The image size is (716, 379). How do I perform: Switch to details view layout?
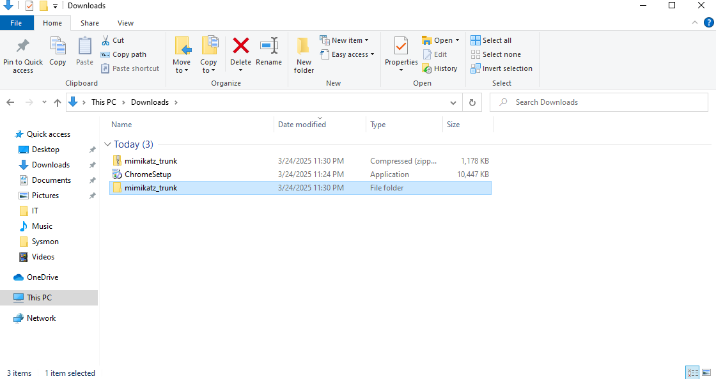coord(692,373)
